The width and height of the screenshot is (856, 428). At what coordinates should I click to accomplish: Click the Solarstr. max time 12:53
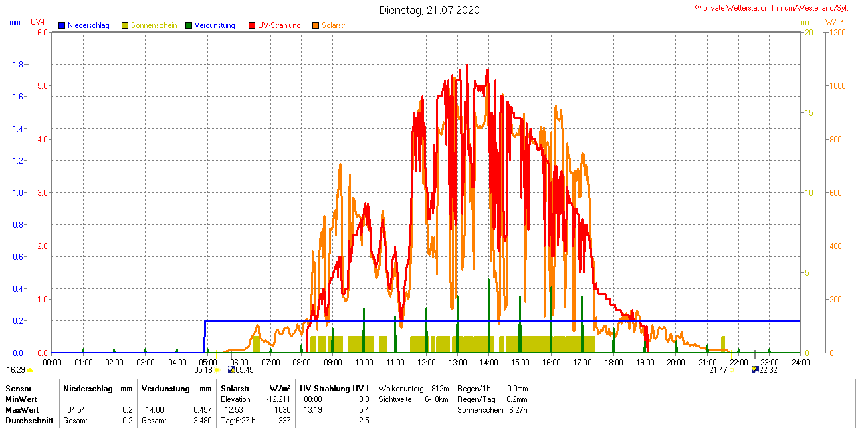click(x=233, y=410)
